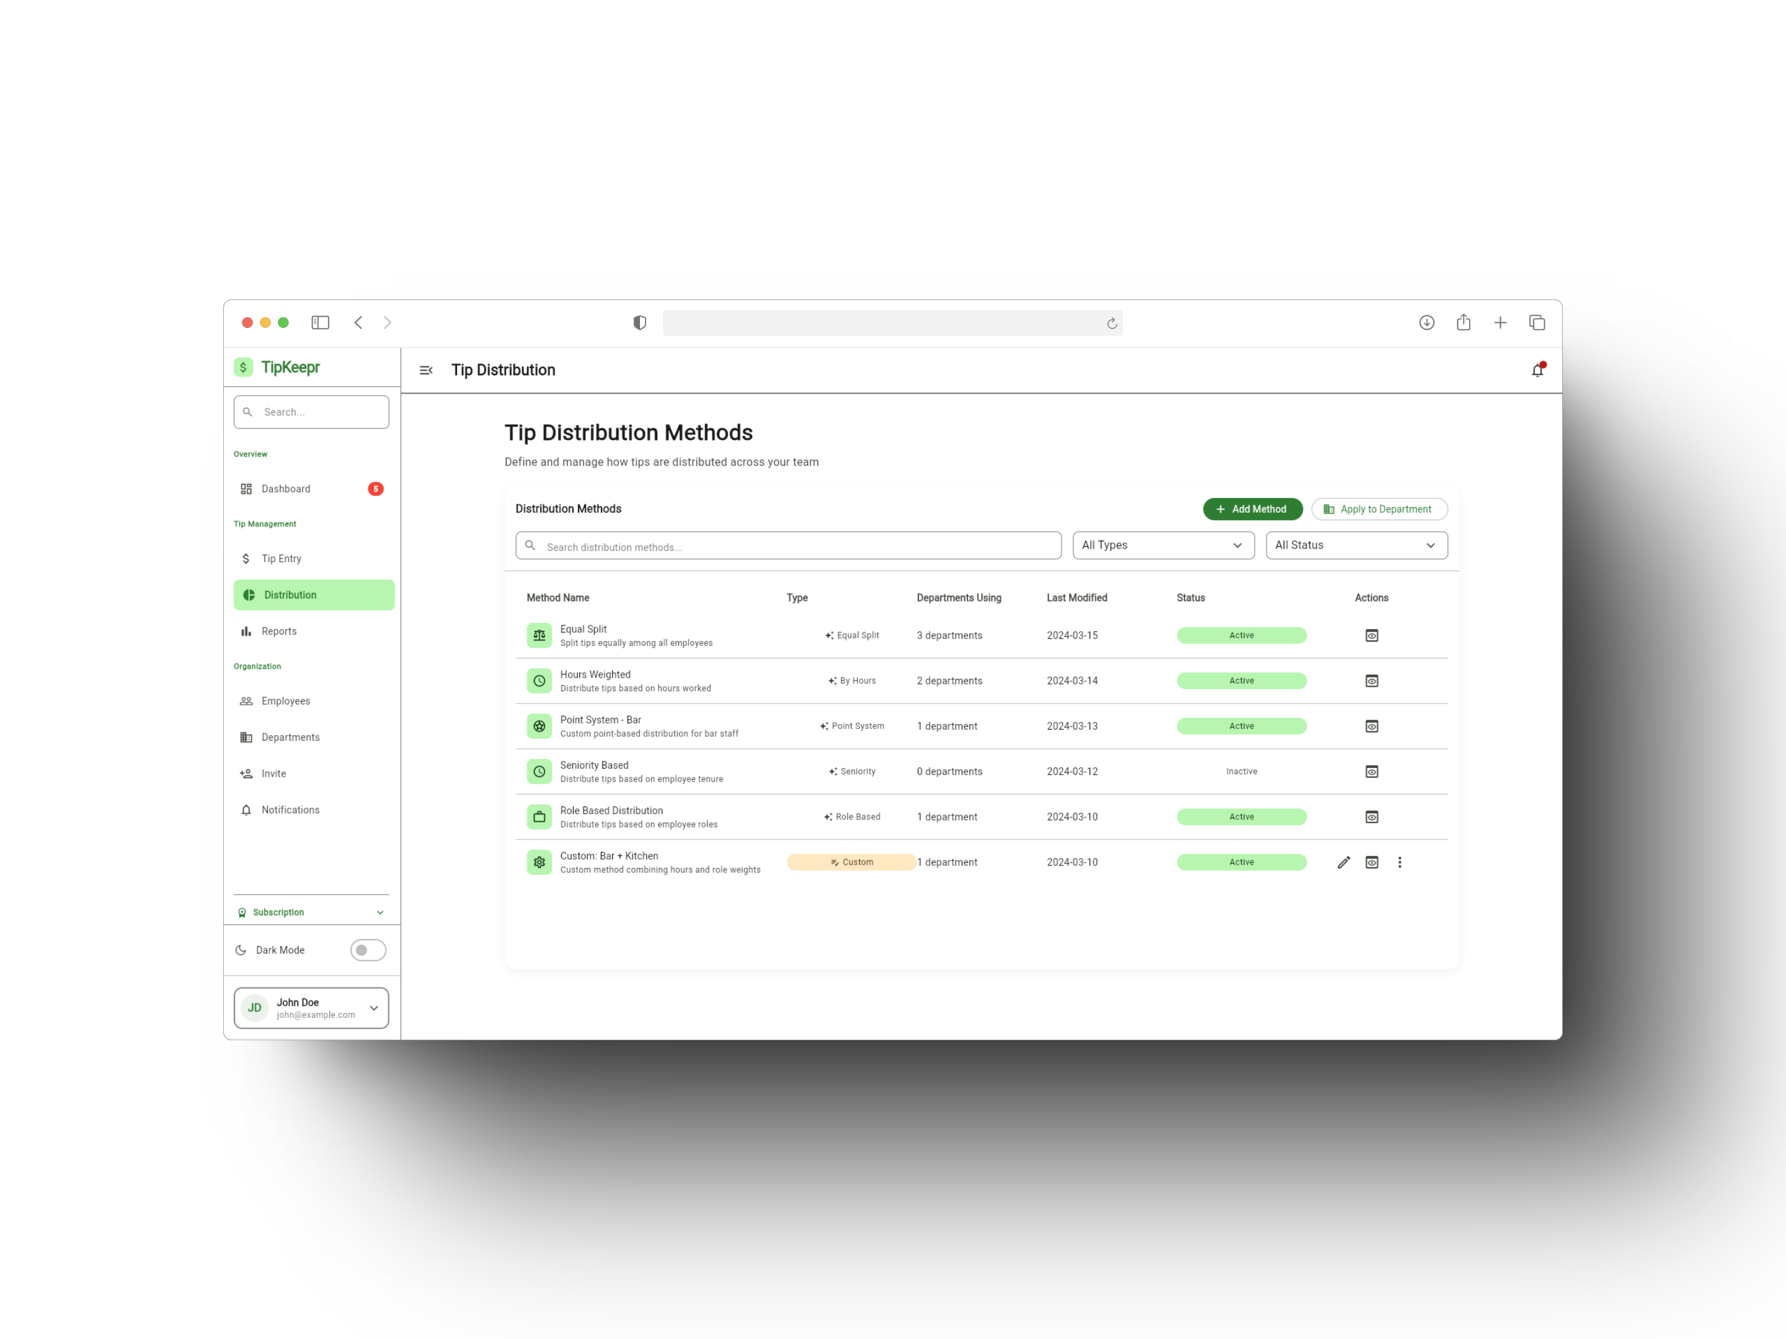Open the John Doe account menu
This screenshot has width=1786, height=1339.
click(311, 1008)
